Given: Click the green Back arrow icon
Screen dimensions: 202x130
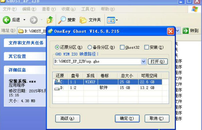Looking at the screenshot, I should [7, 20].
